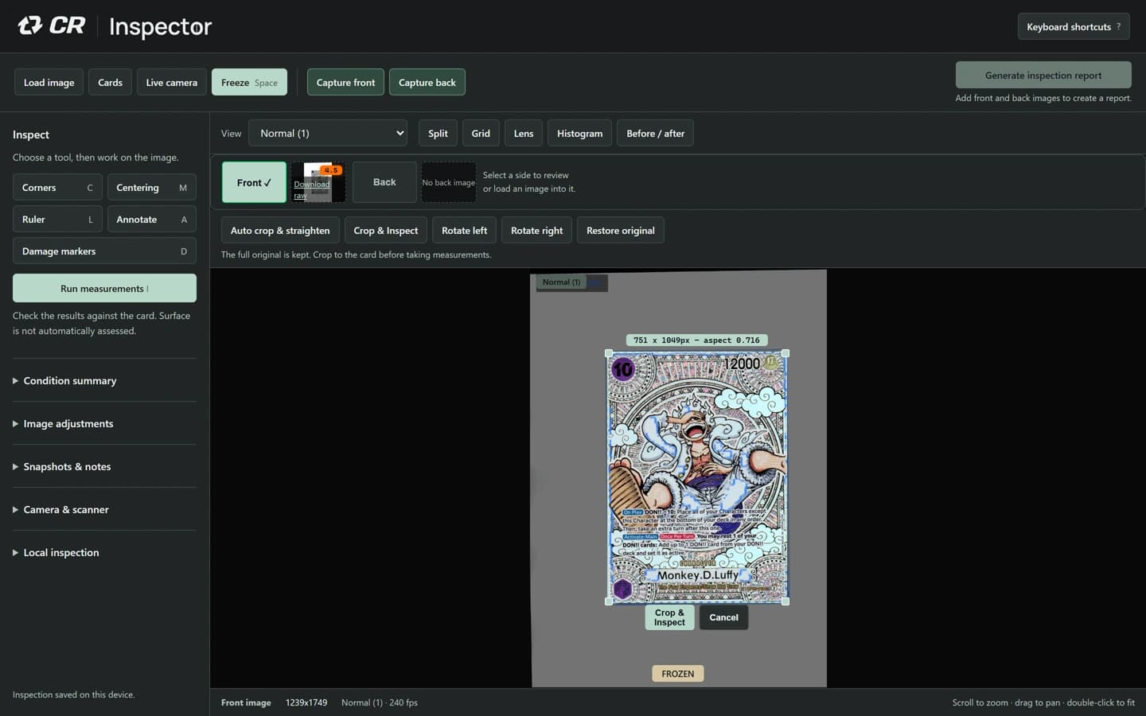Screen dimensions: 1146x716
Task: Click the Inspect panel heading
Action: pyautogui.click(x=31, y=134)
